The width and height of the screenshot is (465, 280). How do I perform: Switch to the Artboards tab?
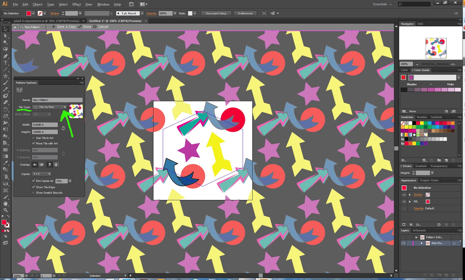(x=419, y=230)
